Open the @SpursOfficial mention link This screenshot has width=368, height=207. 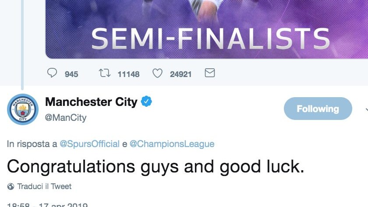(89, 144)
